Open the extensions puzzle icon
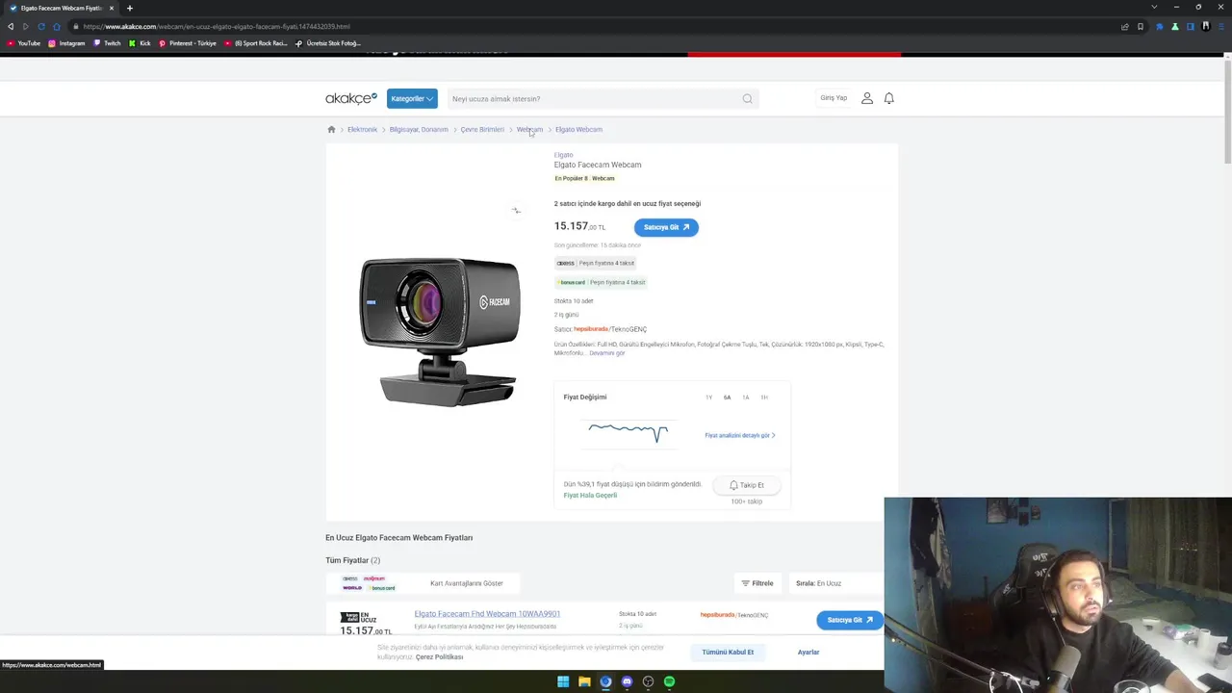The image size is (1232, 693). 1159,26
